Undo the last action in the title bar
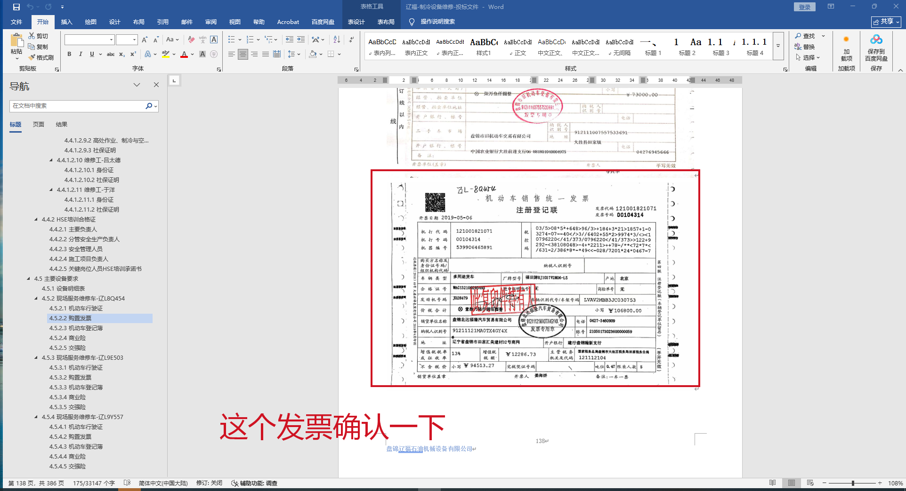Viewport: 906px width, 491px height. (31, 7)
